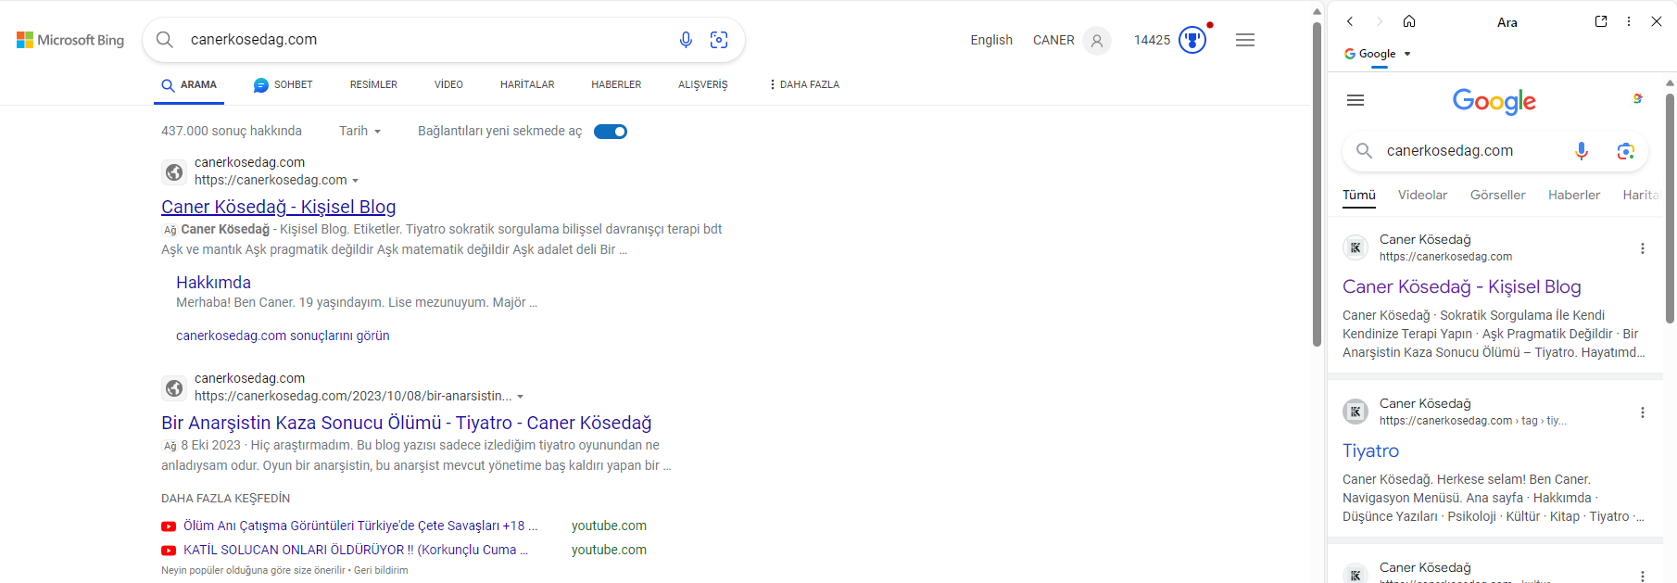The width and height of the screenshot is (1677, 583).
Task: Open options for first Google result
Action: [x=1643, y=248]
